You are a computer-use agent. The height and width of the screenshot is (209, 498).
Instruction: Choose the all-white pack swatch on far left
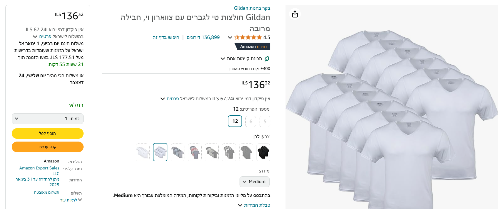tap(143, 152)
